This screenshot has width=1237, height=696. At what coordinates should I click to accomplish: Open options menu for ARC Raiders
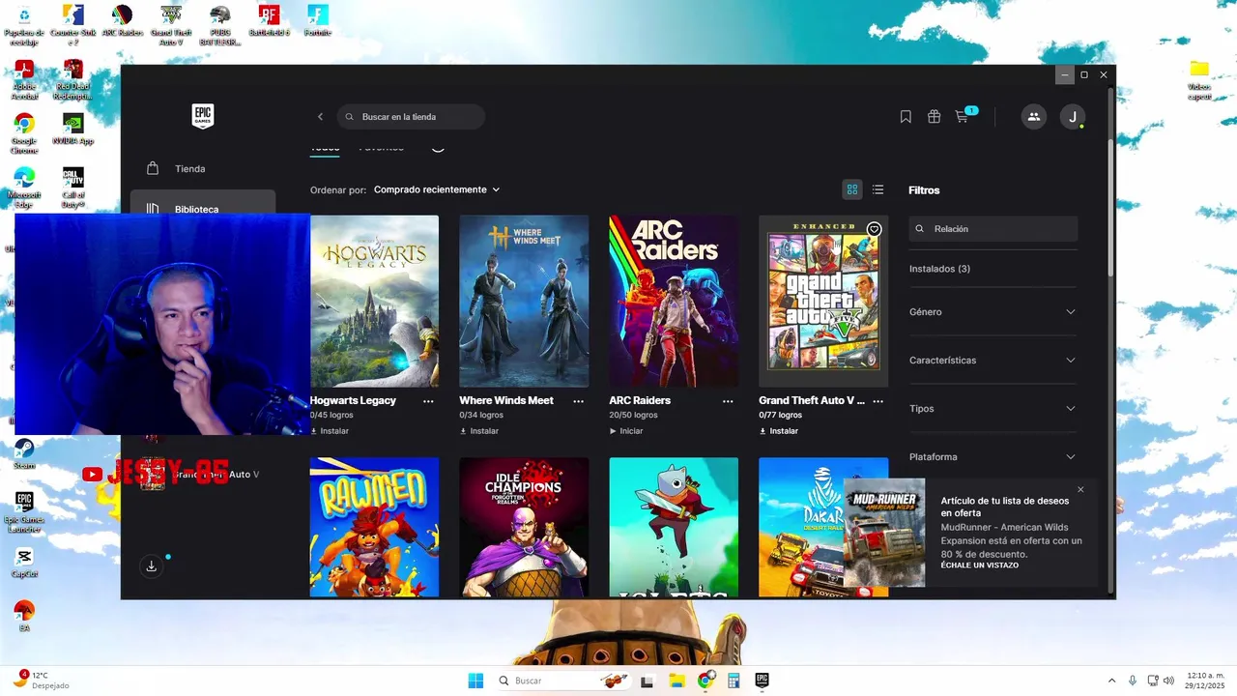728,401
